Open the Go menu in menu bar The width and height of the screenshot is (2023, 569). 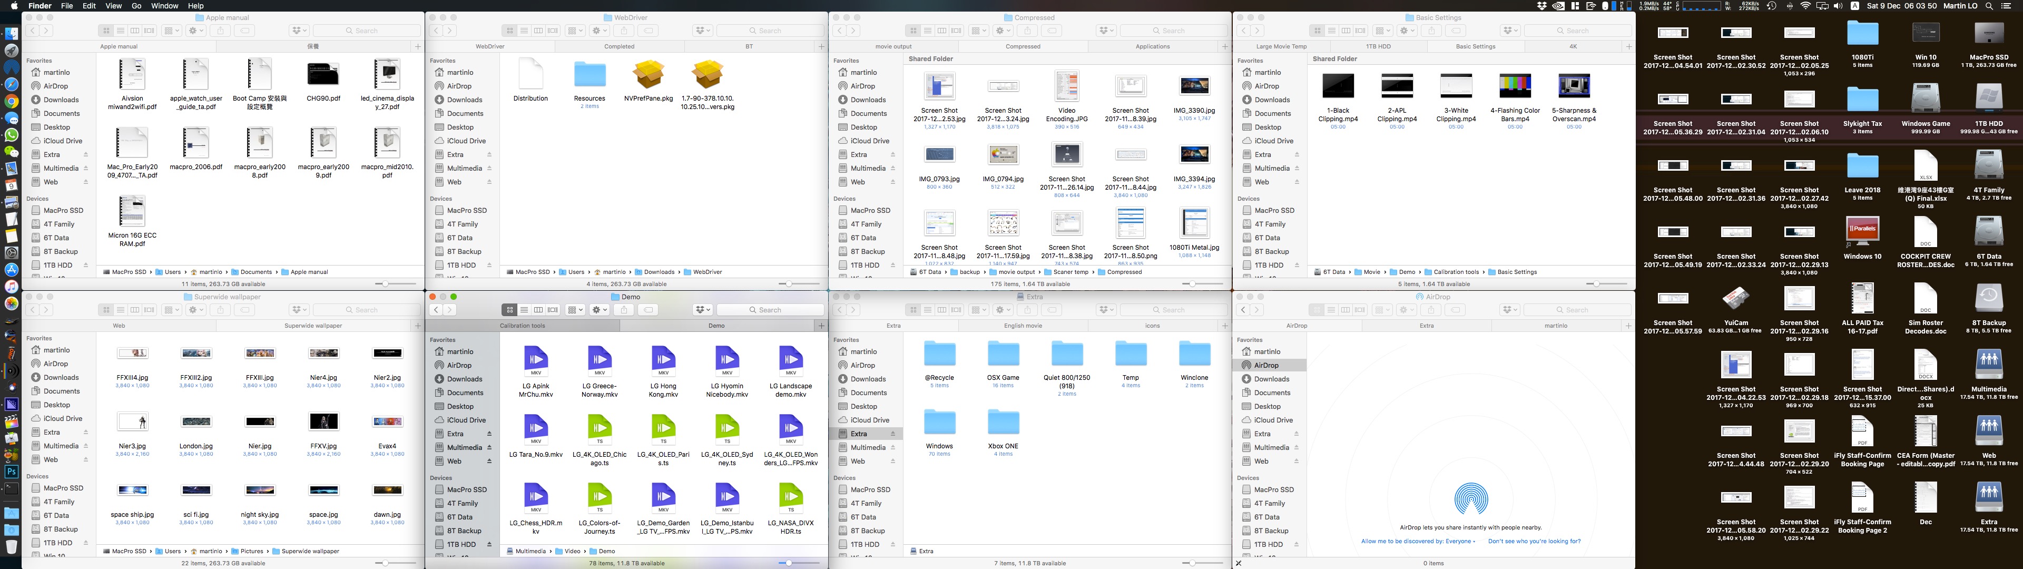tap(136, 5)
